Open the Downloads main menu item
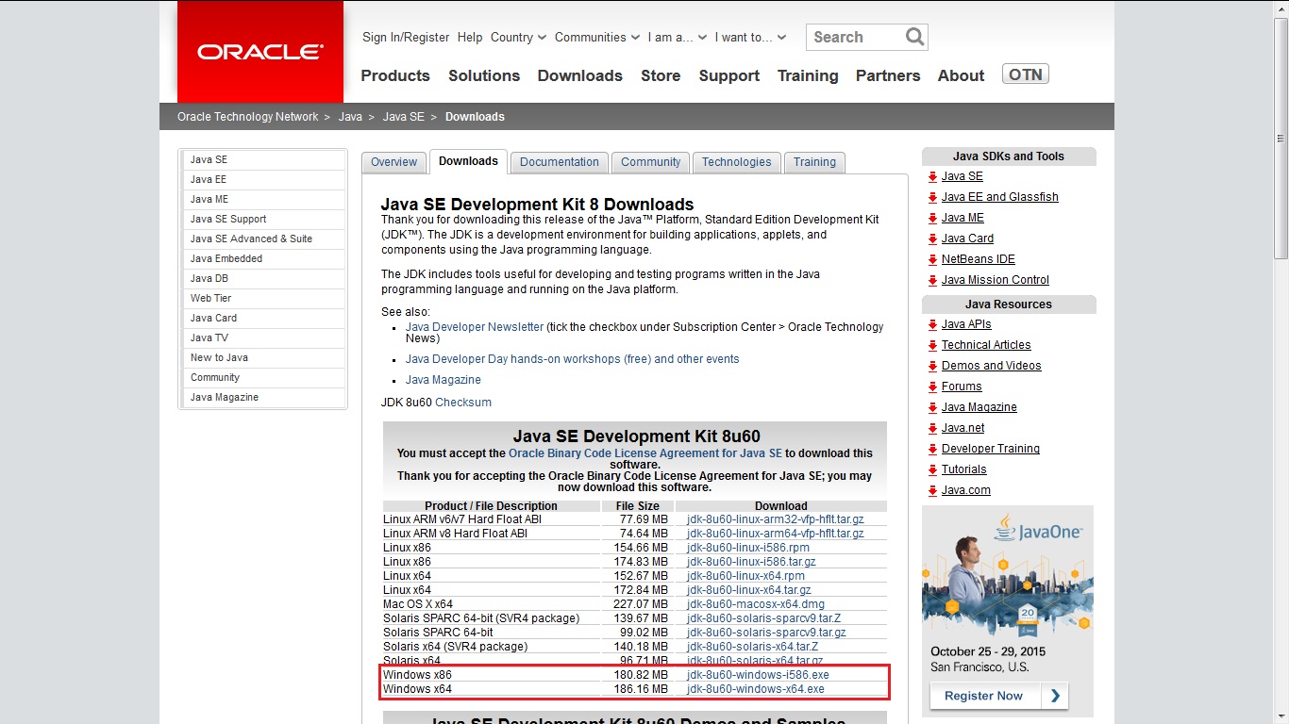1289x724 pixels. coord(579,75)
